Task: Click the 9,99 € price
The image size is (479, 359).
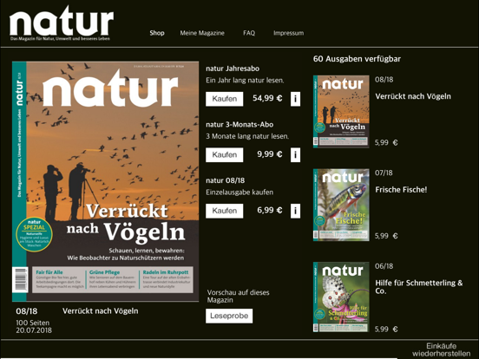Action: (269, 154)
